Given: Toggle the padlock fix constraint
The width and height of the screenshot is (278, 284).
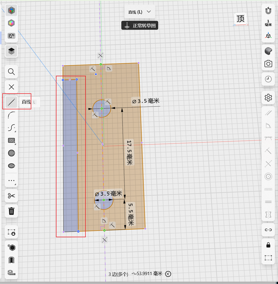Looking at the screenshot, I should pos(268,245).
